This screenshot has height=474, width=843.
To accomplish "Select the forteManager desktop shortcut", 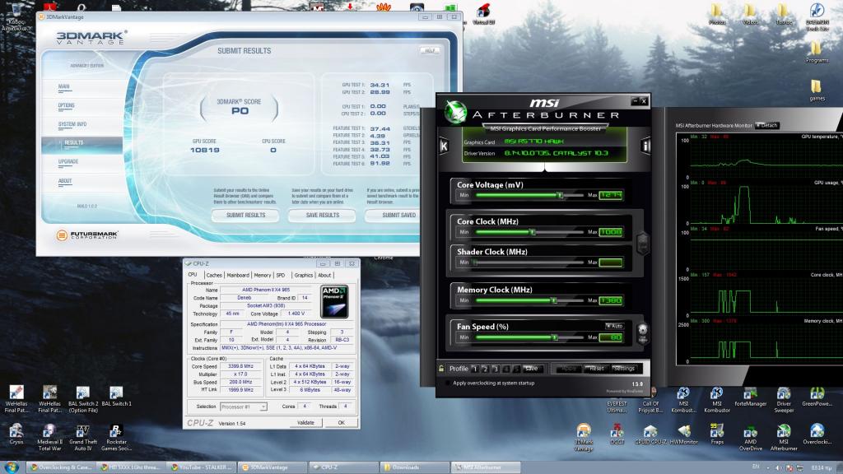I will tap(751, 396).
